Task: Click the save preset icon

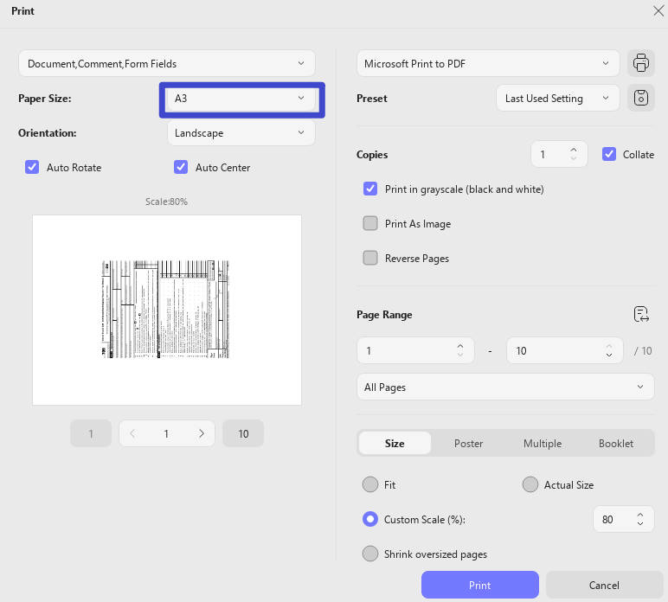Action: [640, 98]
